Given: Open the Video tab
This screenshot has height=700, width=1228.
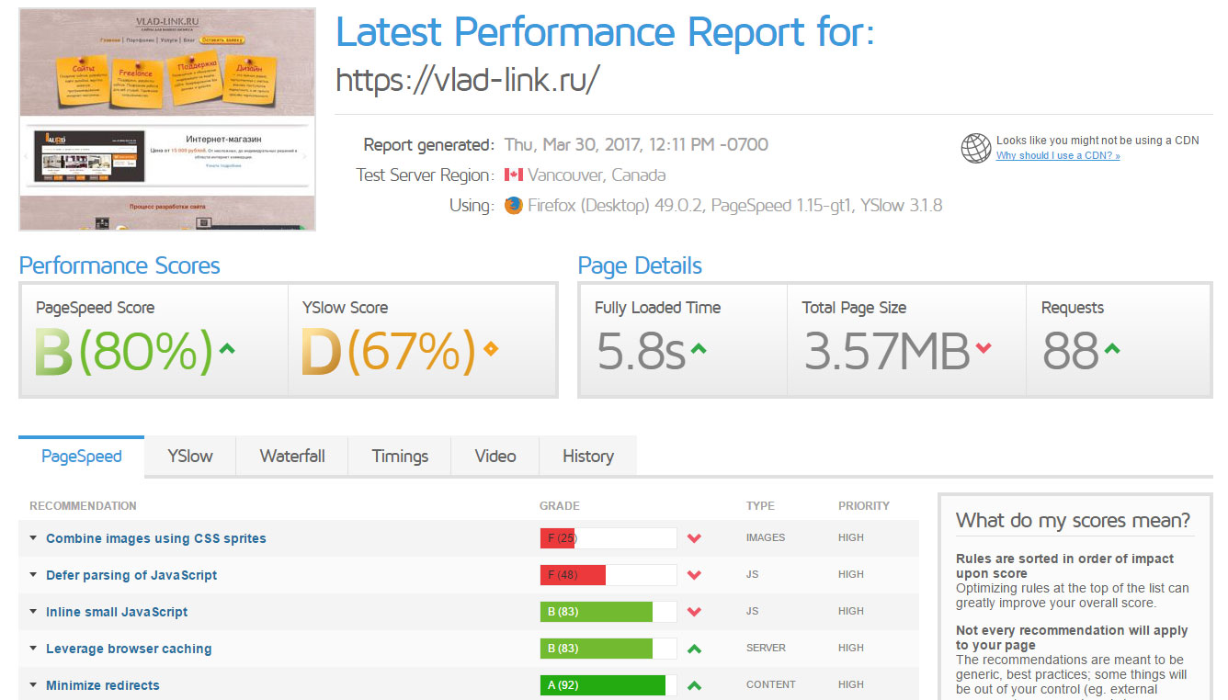Looking at the screenshot, I should (x=495, y=457).
